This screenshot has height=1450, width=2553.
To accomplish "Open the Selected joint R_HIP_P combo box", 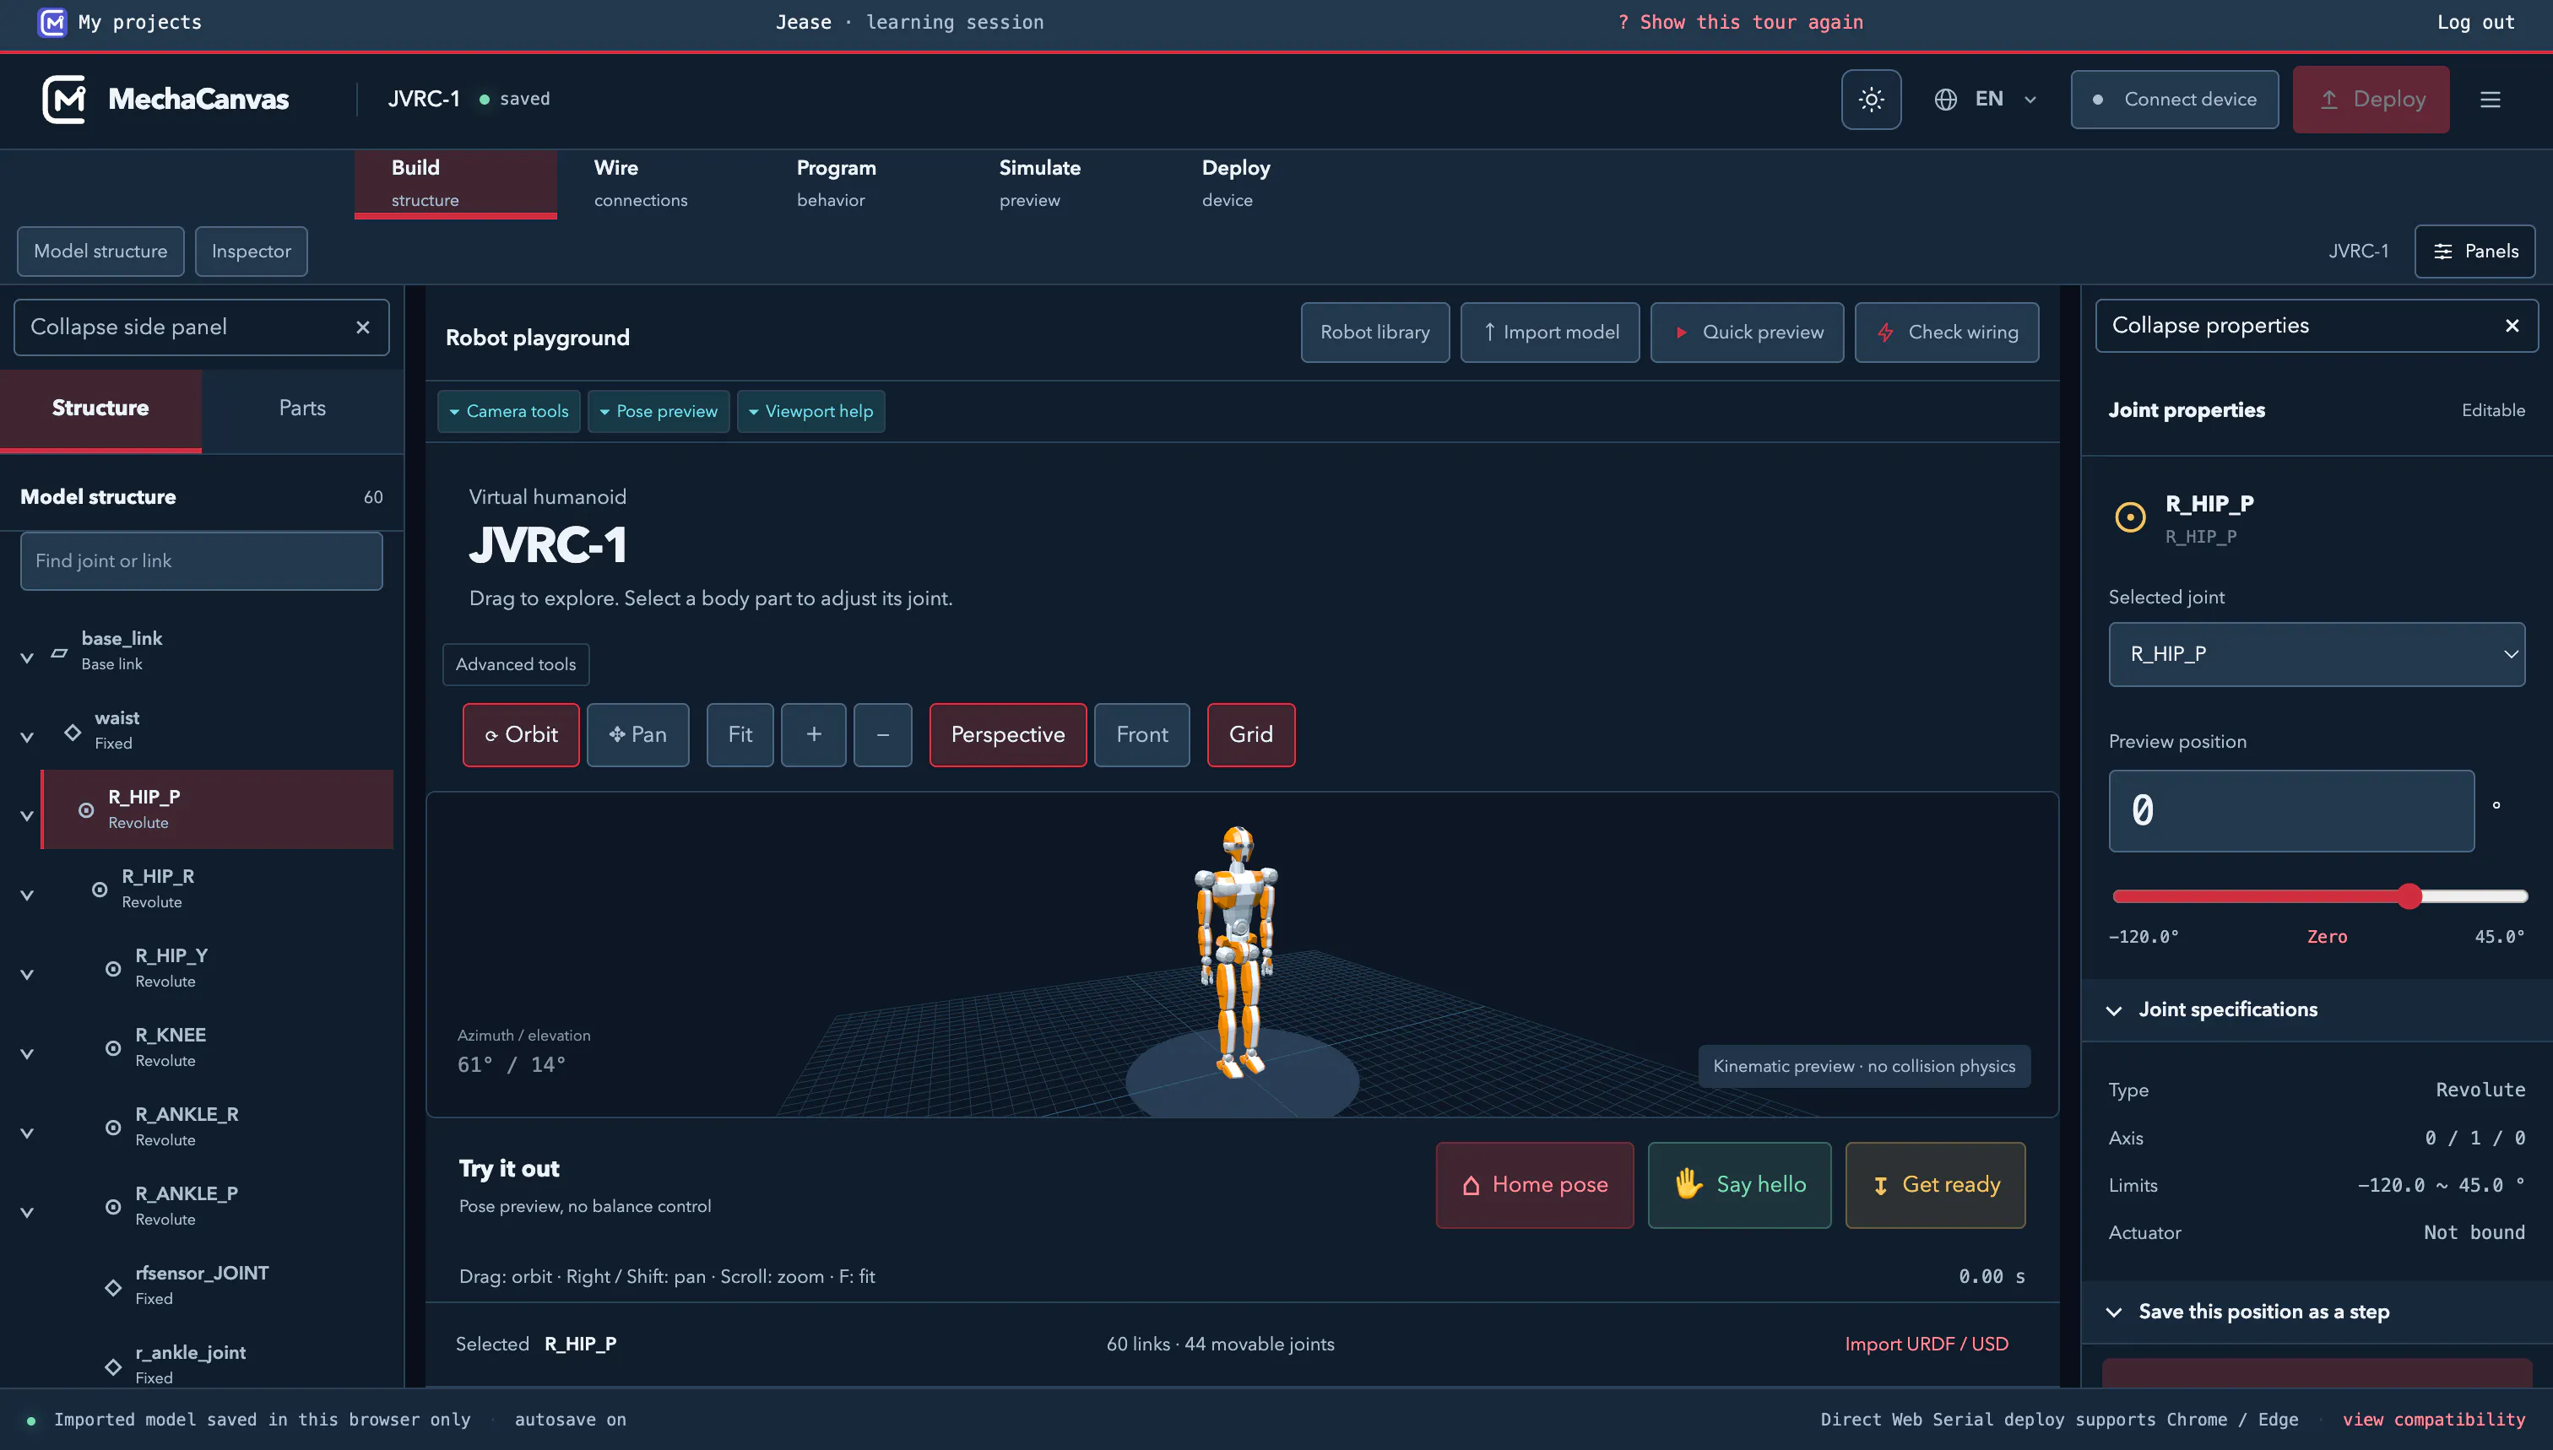I will tap(2316, 654).
